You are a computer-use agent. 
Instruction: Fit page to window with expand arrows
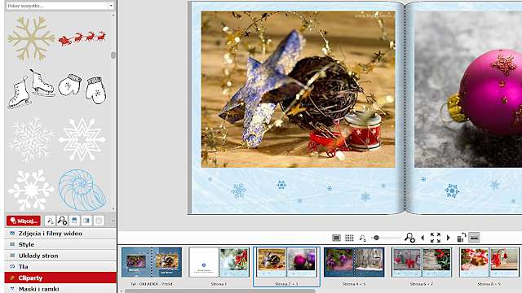(x=435, y=238)
